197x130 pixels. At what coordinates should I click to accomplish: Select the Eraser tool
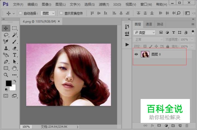(15, 48)
